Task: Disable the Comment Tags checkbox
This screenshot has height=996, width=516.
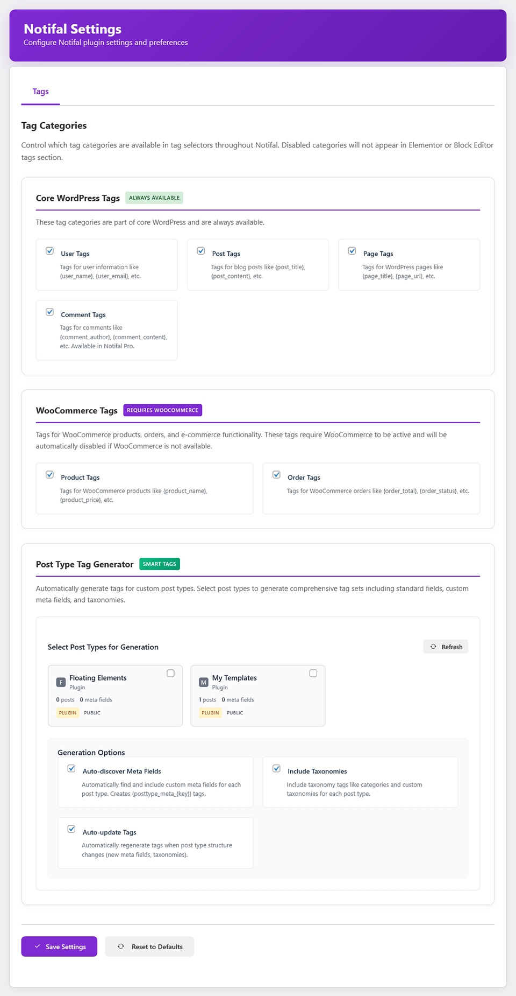Action: click(x=49, y=312)
